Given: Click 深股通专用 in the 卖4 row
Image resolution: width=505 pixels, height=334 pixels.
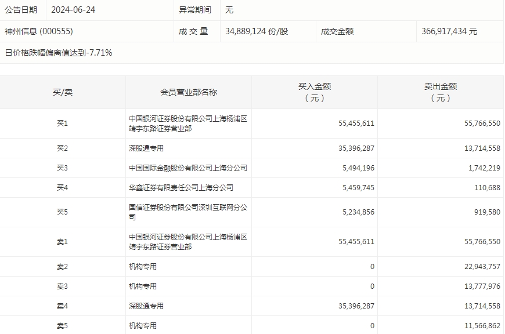Looking at the screenshot, I should click(146, 306).
